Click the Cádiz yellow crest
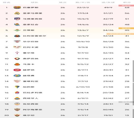Image resolution: width=134 pixels, height=118 pixels. click(x=17, y=87)
